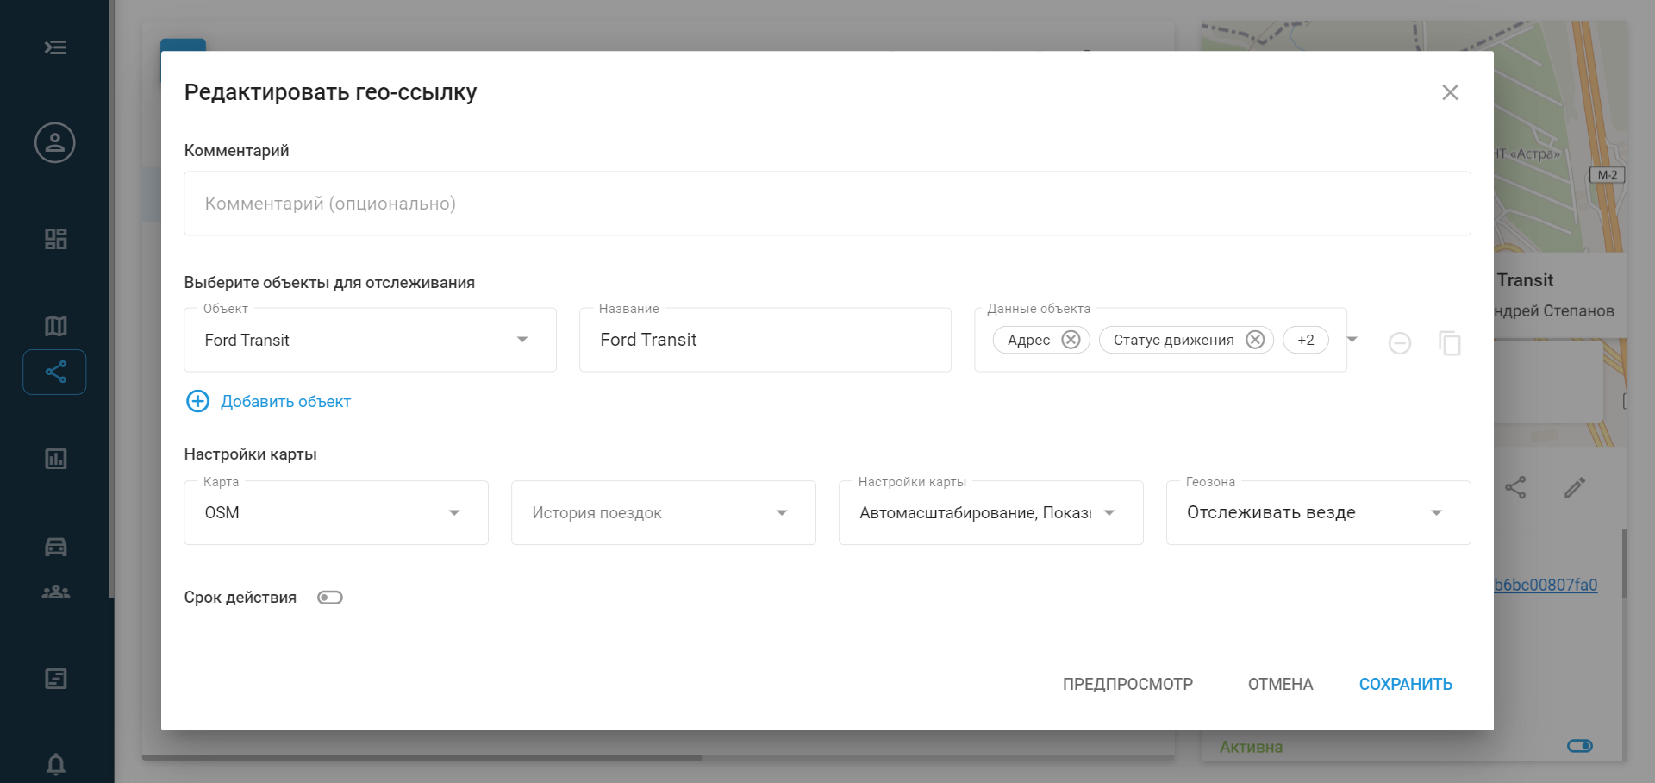Open the История поездок dropdown
The height and width of the screenshot is (783, 1655).
pos(664,512)
